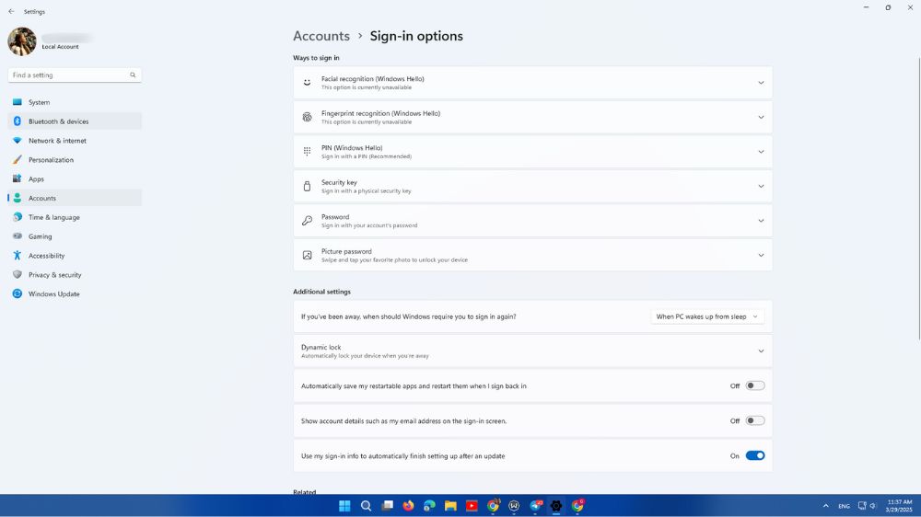921x517 pixels.
Task: Select the Network & internet wifi icon
Action: [x=17, y=140]
